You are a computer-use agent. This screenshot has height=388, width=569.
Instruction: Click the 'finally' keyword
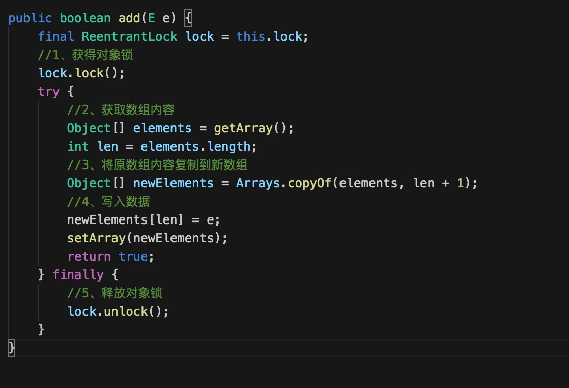click(78, 275)
